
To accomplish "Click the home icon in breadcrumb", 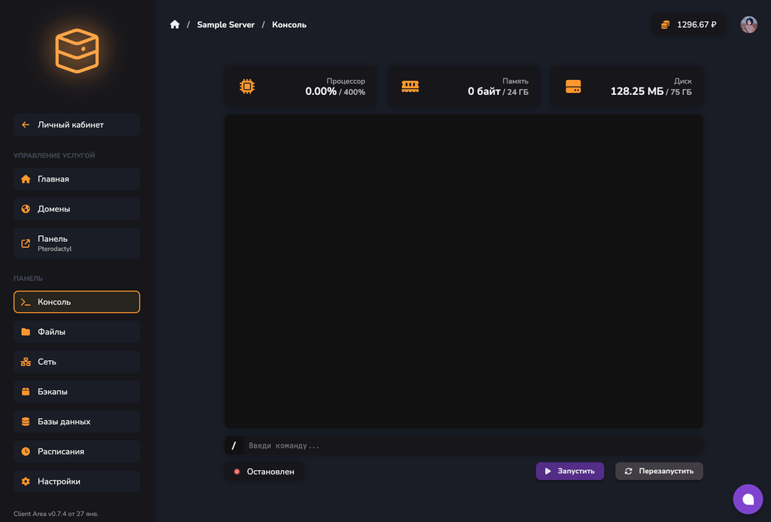I will point(175,25).
